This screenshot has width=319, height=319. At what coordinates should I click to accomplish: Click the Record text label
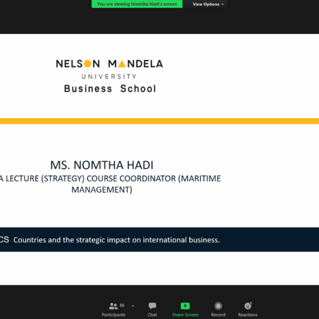[x=218, y=315]
